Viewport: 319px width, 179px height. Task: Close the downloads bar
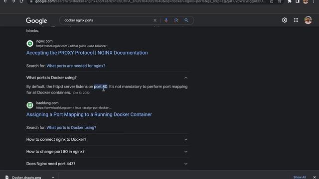coord(315,177)
